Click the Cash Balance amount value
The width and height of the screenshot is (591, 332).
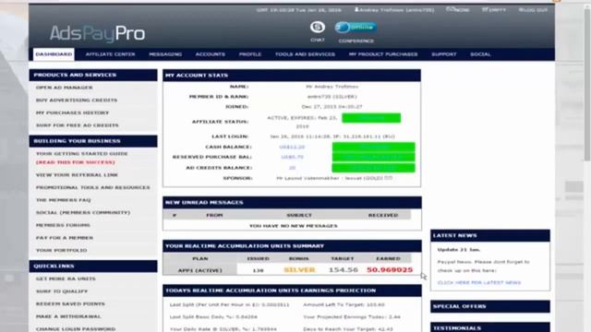(x=292, y=147)
